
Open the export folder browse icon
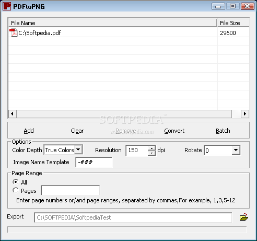coord(244,217)
